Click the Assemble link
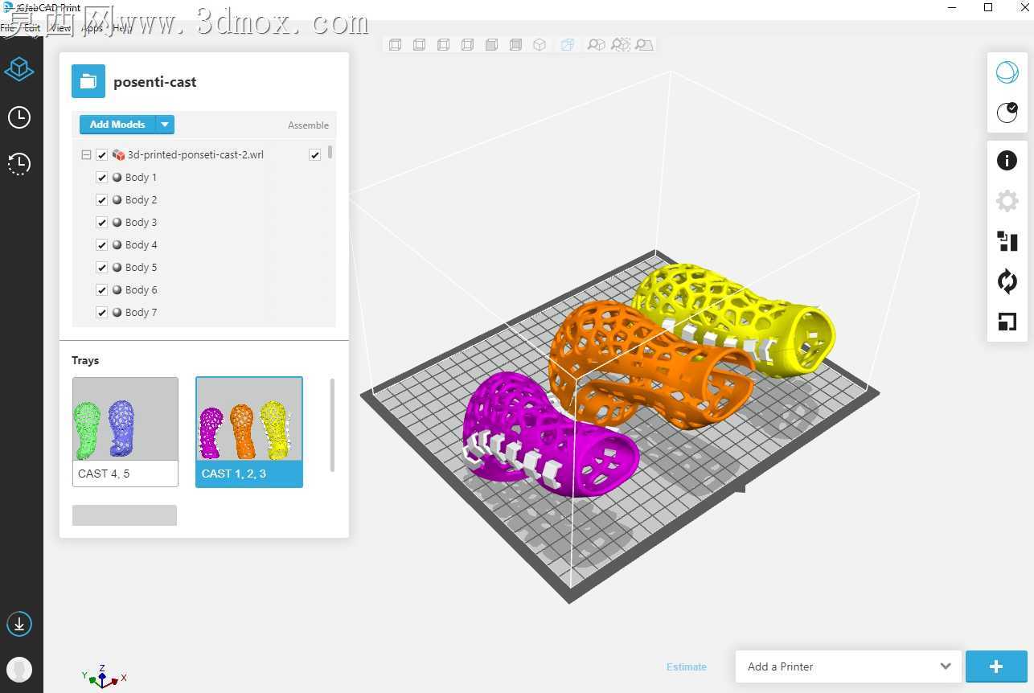The image size is (1034, 693). click(x=308, y=125)
